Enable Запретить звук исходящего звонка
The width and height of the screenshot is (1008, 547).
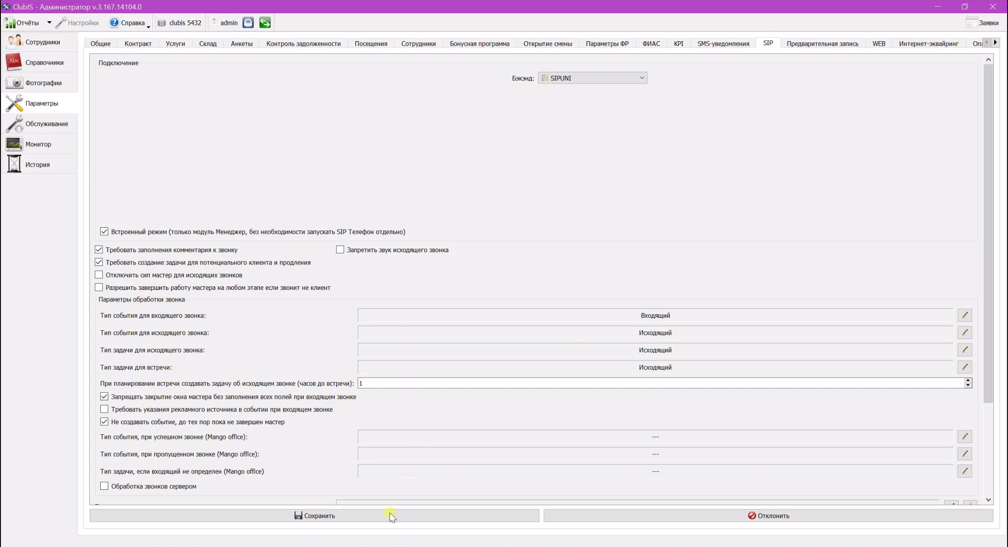(340, 250)
